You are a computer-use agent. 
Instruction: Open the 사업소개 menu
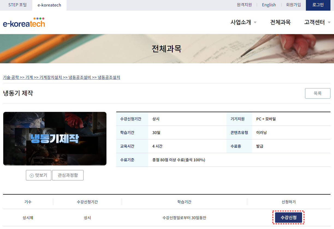pos(241,22)
